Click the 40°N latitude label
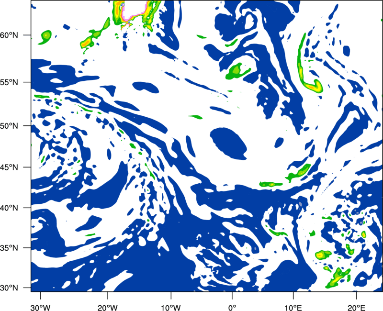This screenshot has height=311, width=383. click(x=9, y=208)
